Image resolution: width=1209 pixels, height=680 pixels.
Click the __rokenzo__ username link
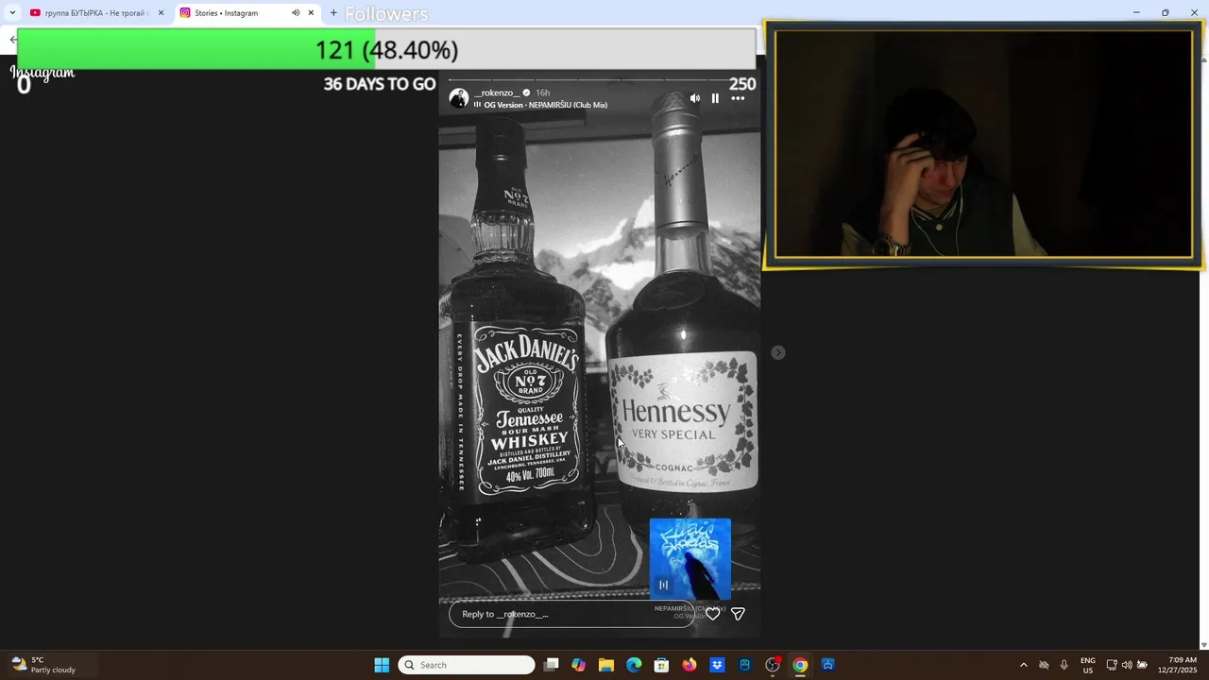pos(497,93)
